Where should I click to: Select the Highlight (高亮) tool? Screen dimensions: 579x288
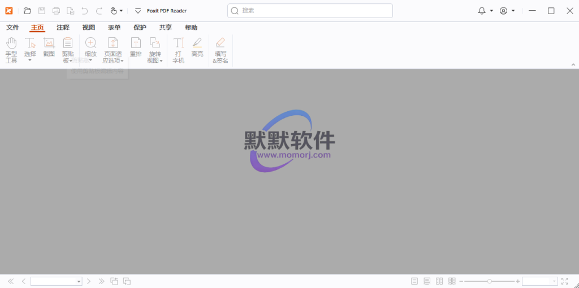point(197,47)
